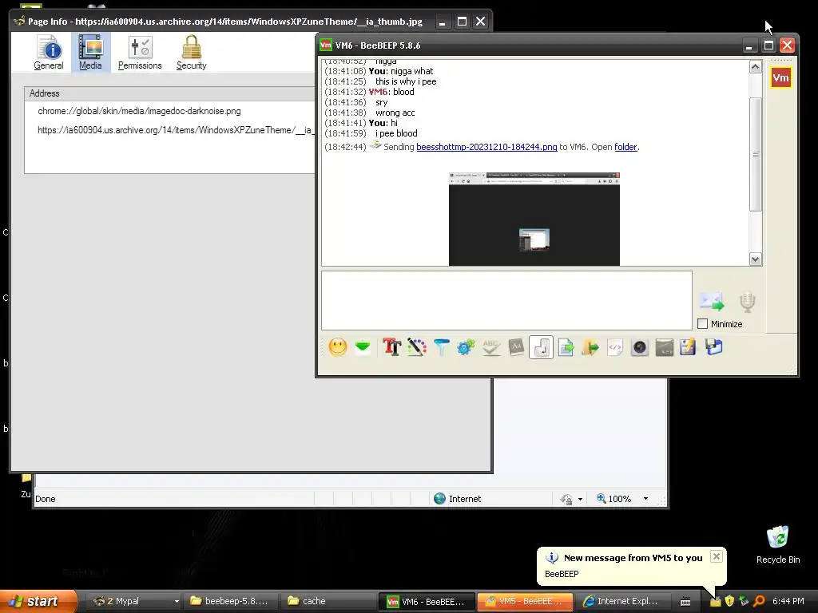Open the emoticons smiley picker

pos(338,347)
